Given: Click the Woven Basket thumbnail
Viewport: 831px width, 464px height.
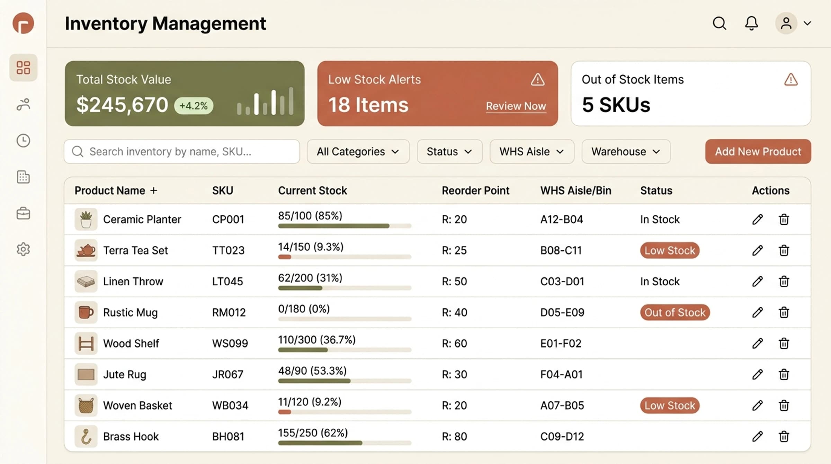Looking at the screenshot, I should click(x=86, y=405).
